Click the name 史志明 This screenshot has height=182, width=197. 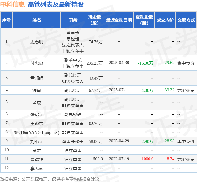coord(36,42)
